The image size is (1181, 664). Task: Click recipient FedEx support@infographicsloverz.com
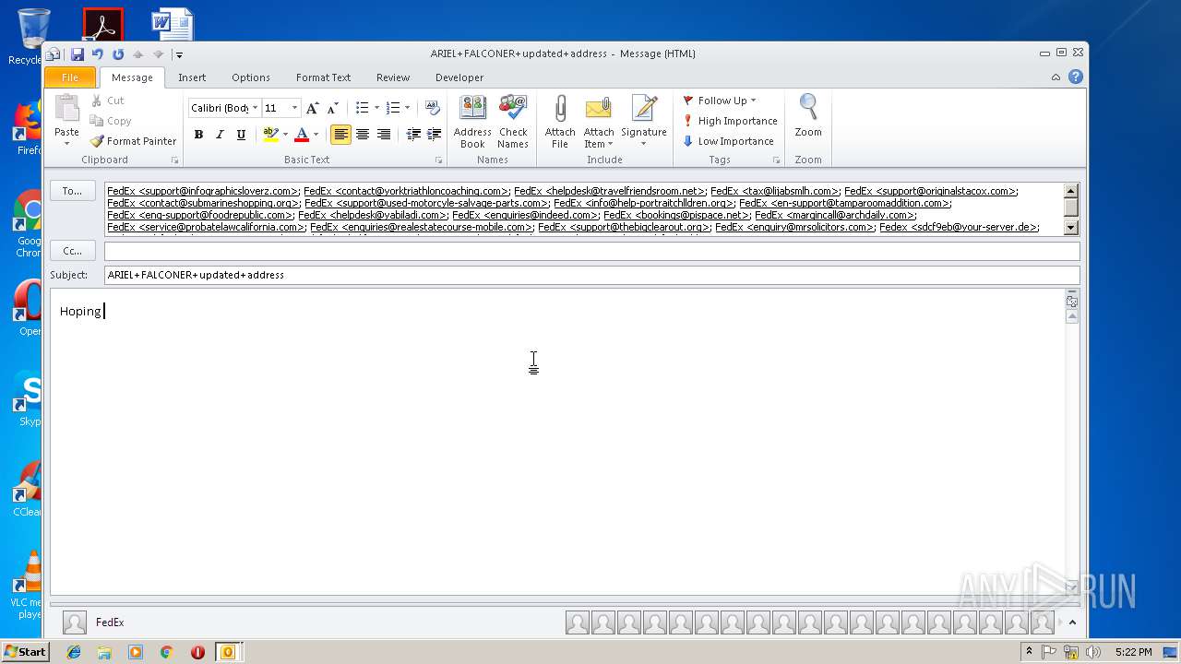(203, 191)
